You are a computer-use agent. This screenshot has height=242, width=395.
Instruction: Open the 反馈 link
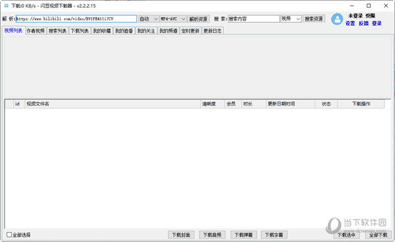(364, 24)
